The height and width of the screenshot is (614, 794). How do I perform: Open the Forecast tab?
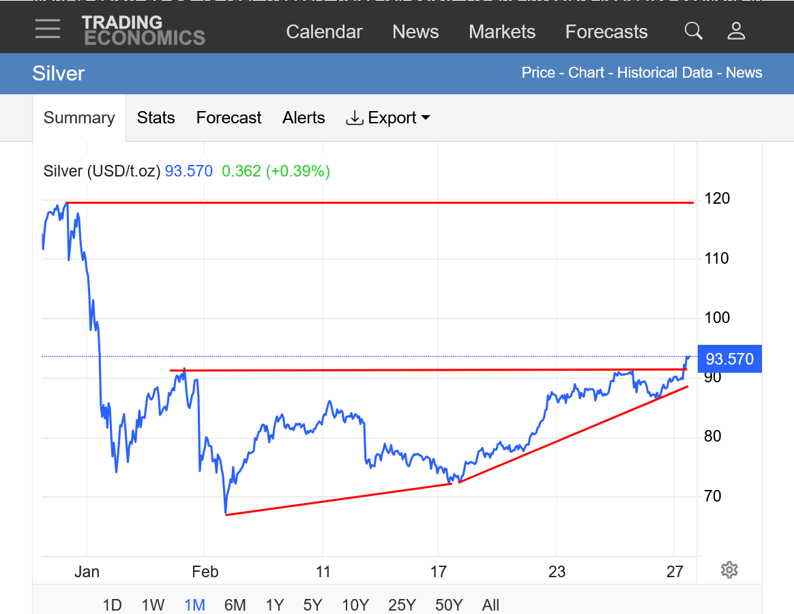tap(229, 118)
